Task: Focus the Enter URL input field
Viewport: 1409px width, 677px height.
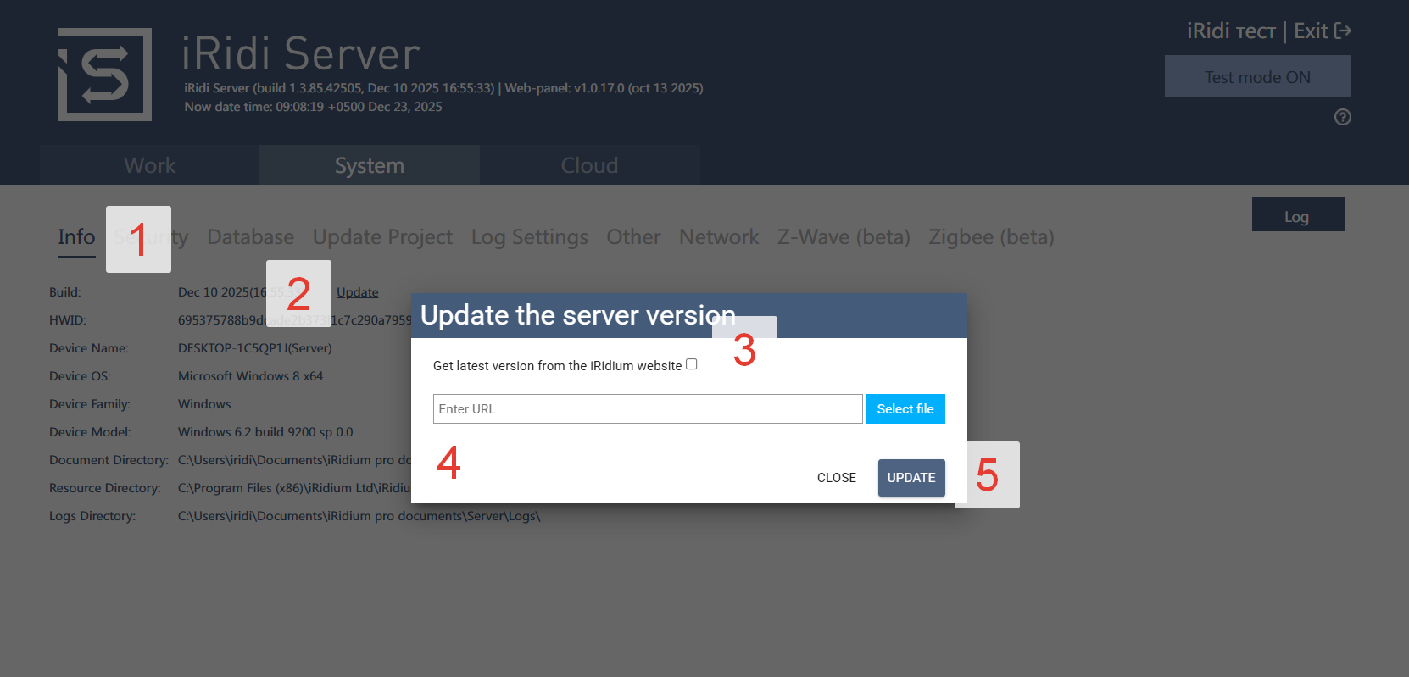Action: point(648,409)
